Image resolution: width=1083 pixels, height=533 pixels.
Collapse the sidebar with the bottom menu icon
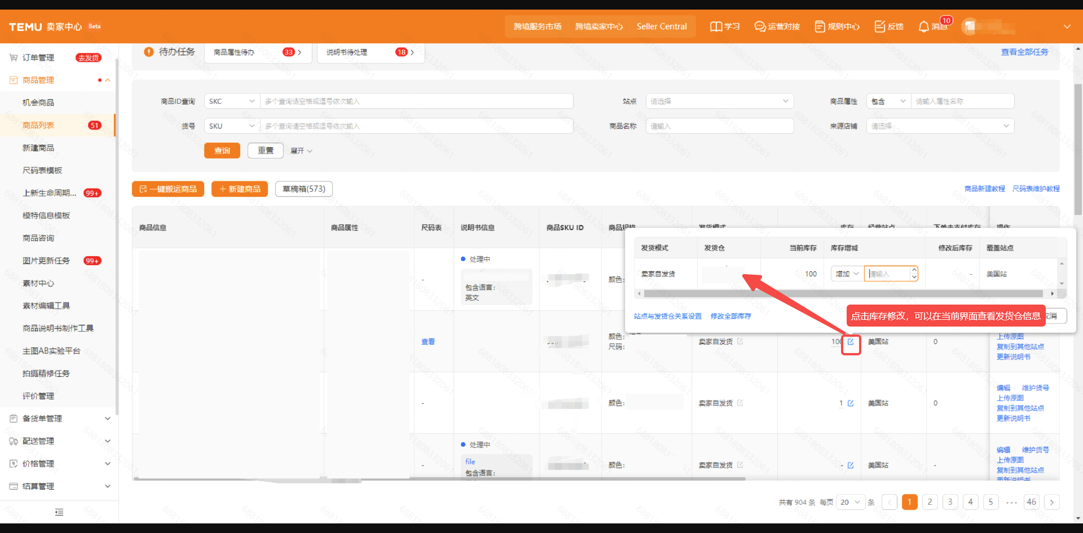59,512
